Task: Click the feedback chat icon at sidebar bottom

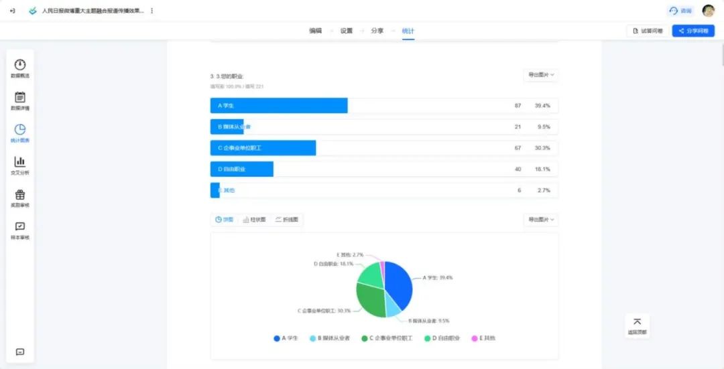Action: (20, 352)
